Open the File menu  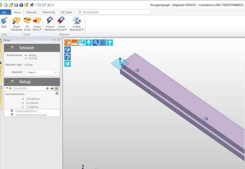click(x=5, y=12)
